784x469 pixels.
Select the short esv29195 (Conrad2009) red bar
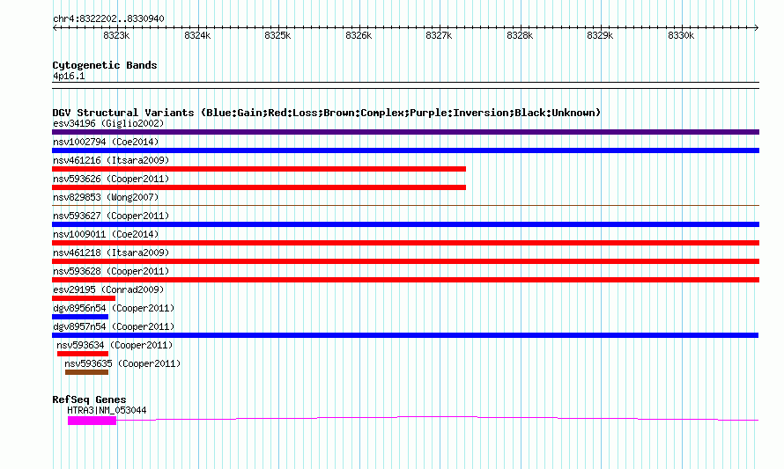tap(84, 298)
